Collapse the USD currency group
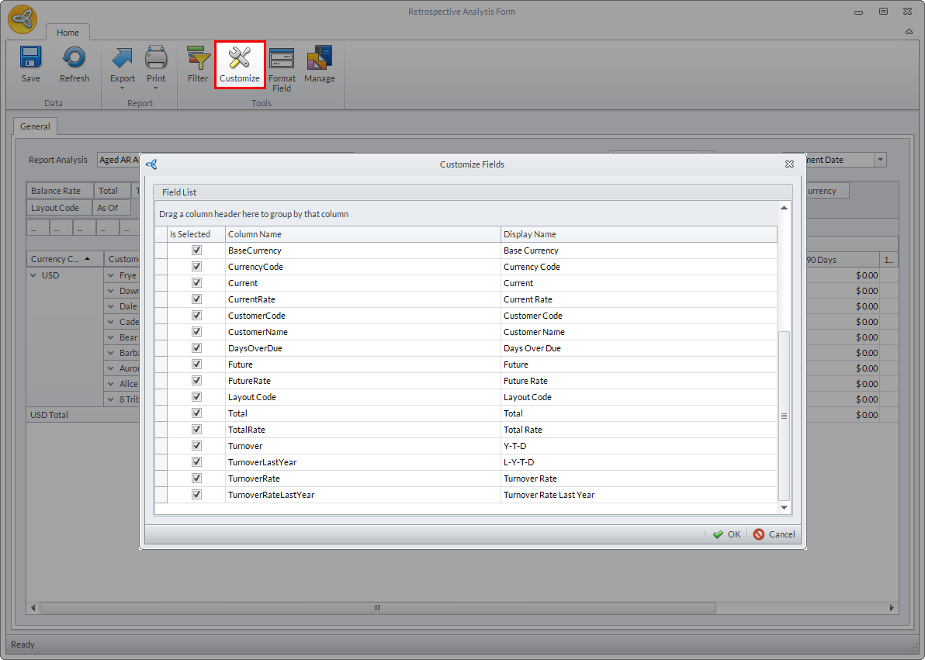 click(33, 275)
